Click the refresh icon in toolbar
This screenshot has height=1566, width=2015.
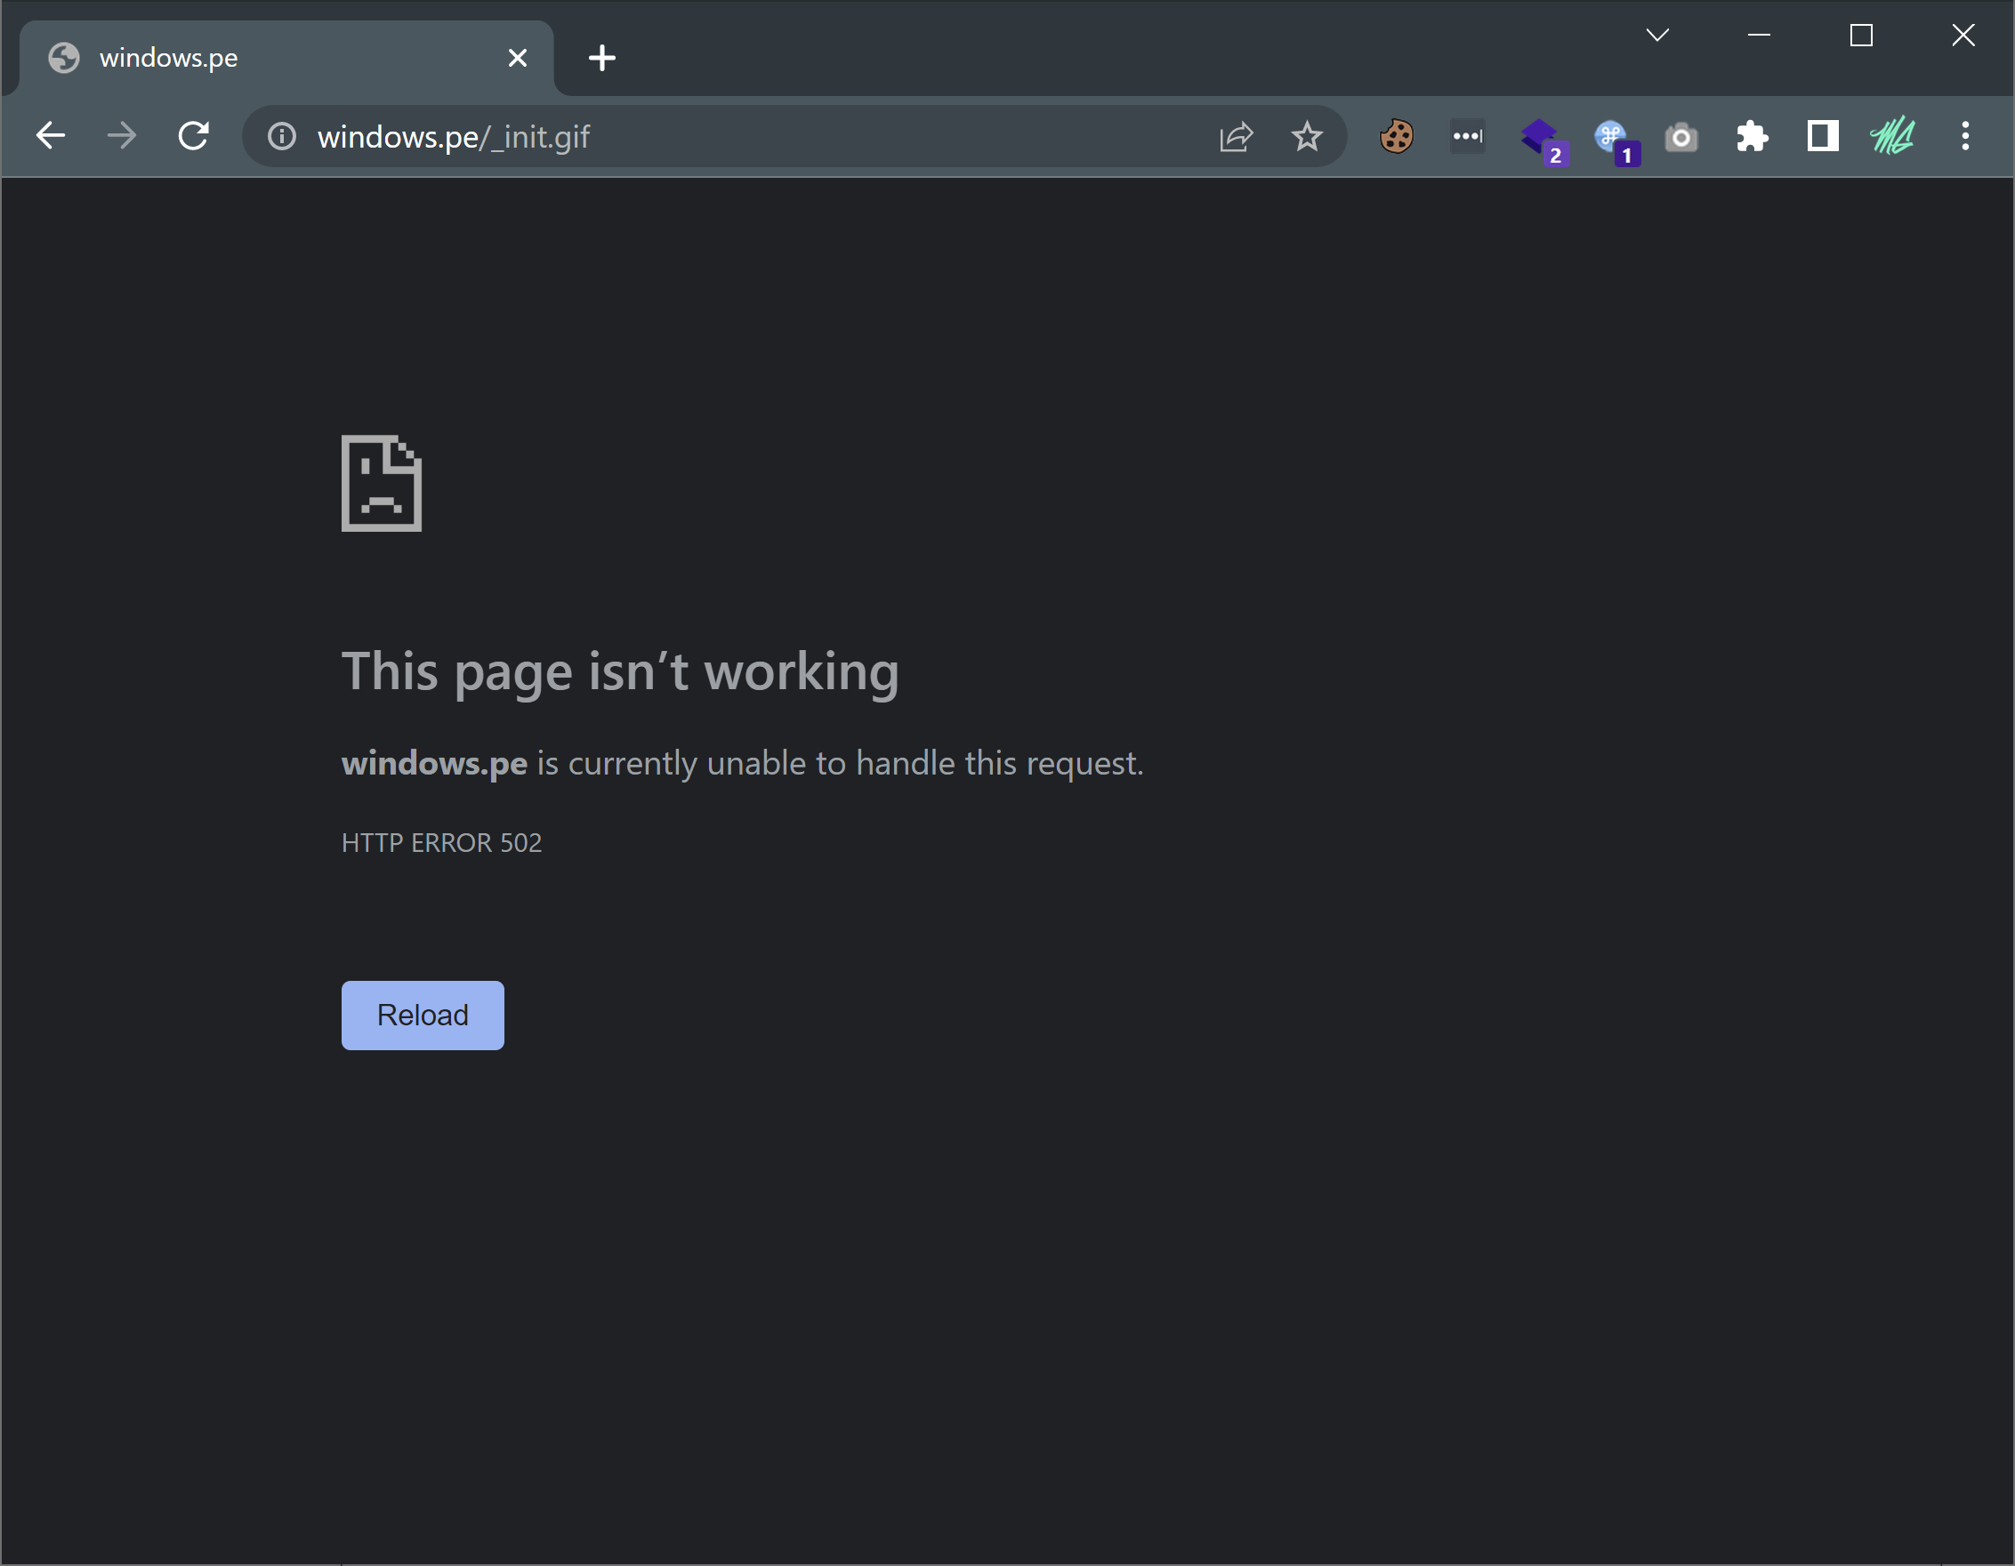click(194, 136)
